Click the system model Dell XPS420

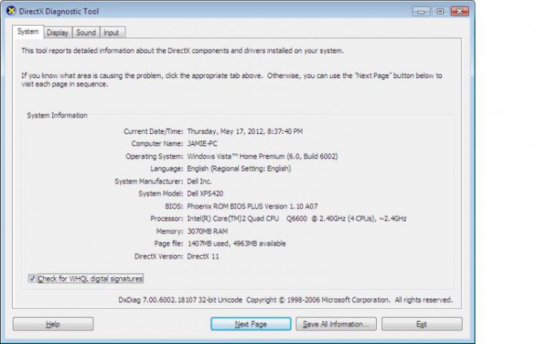pos(205,193)
